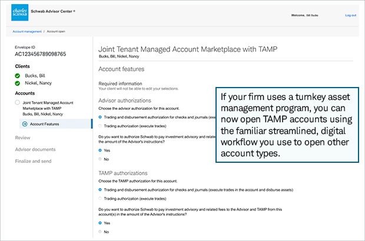This screenshot has height=241, width=365.
Task: Click the Log out link
Action: (350, 15)
